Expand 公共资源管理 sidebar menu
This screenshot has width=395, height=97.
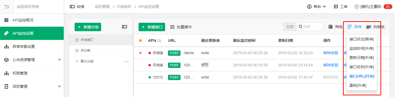tap(32, 60)
